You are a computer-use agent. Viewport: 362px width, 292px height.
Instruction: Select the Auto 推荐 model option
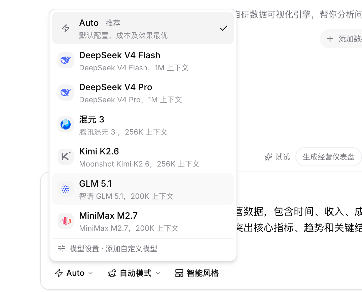click(143, 28)
